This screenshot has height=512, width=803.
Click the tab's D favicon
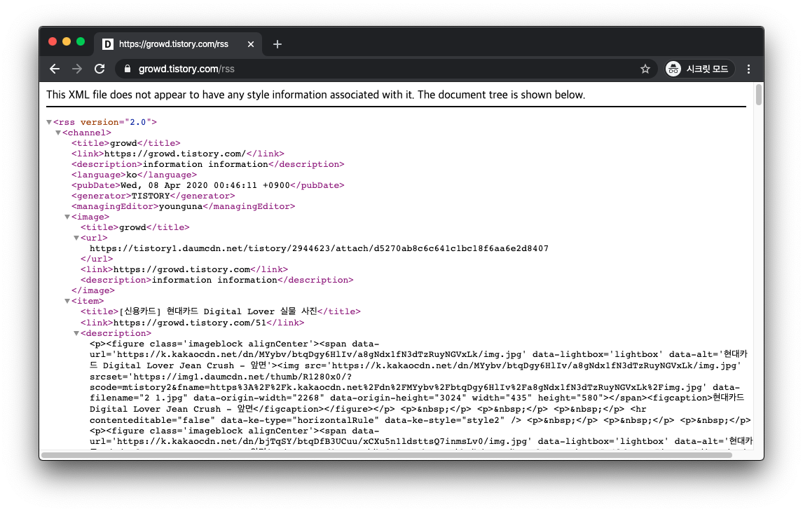click(107, 44)
